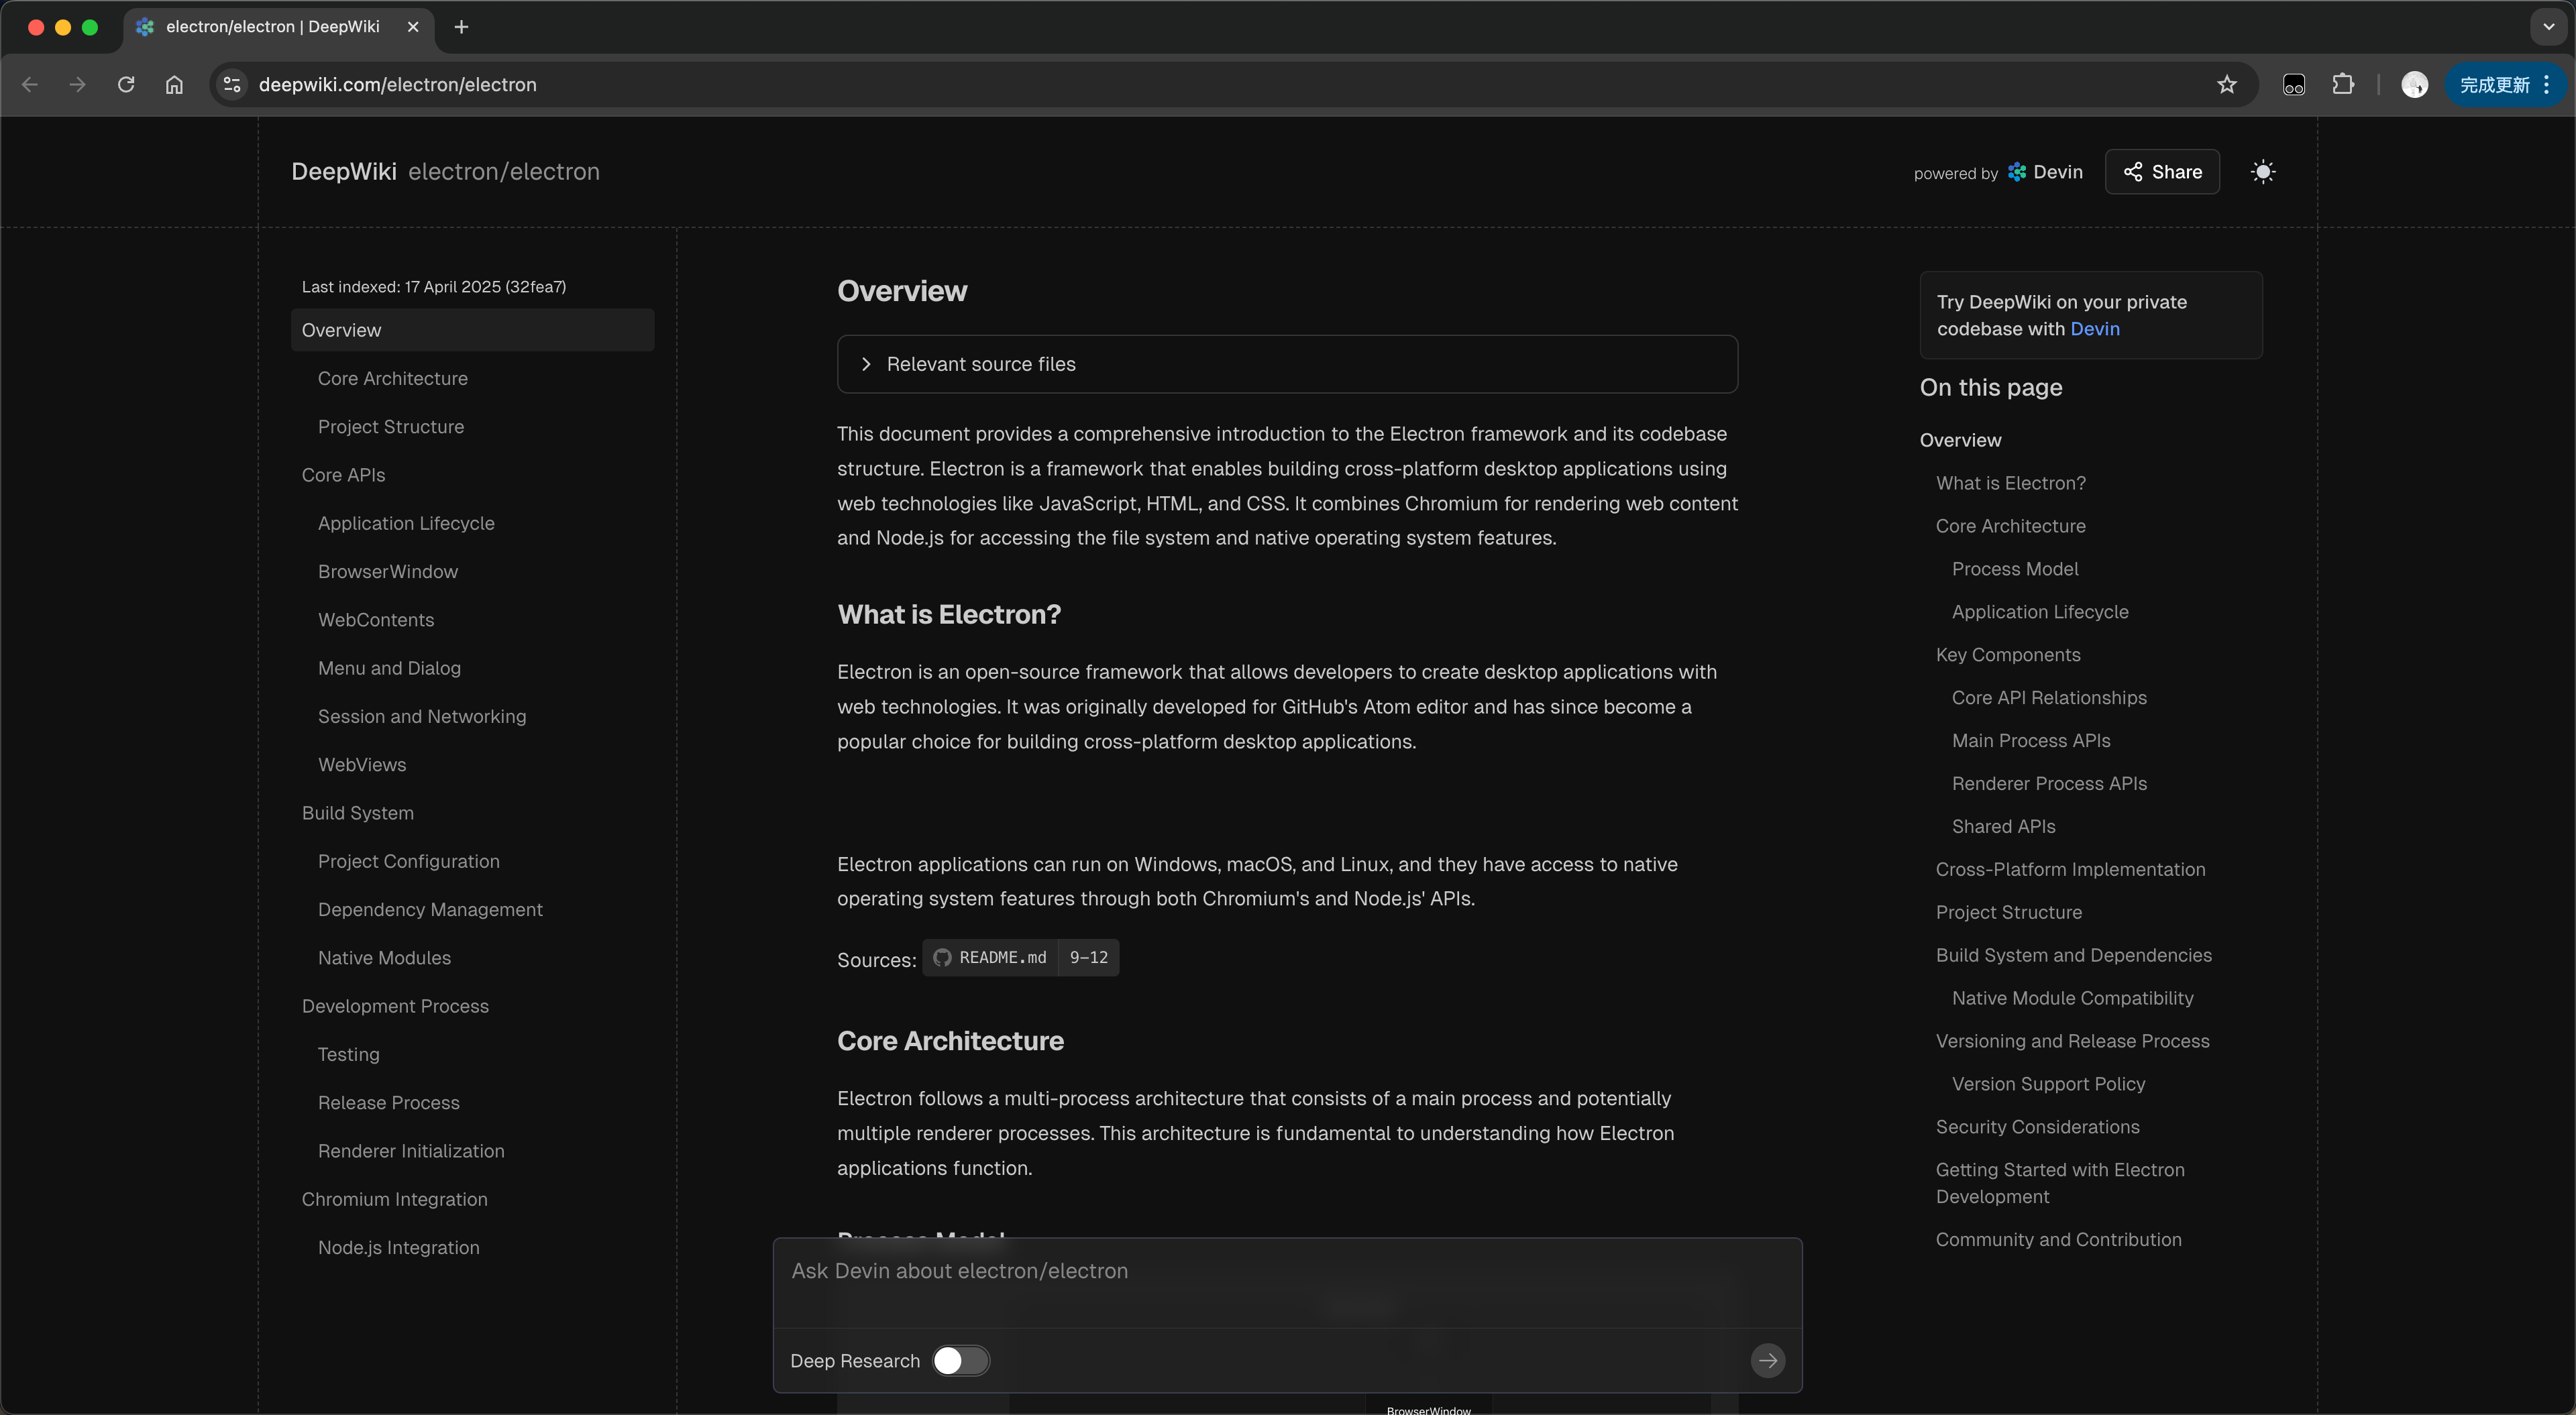Open the browser extensions puzzle icon
The image size is (2576, 1415).
click(2343, 85)
